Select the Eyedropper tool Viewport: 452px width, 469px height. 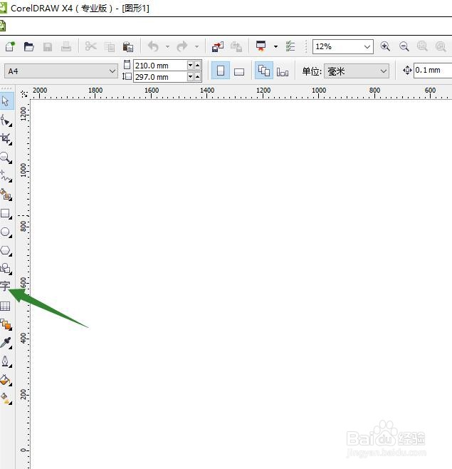[x=6, y=343]
